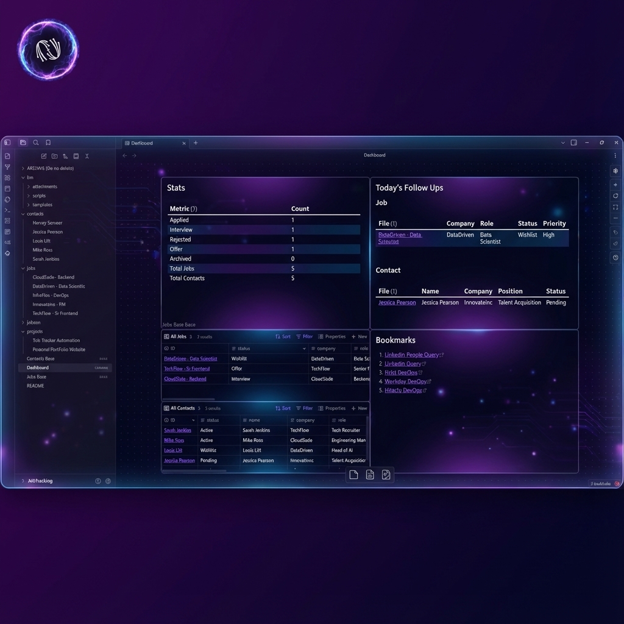The image size is (624, 624).
Task: Open the status column dropdown in All Jobs
Action: [305, 349]
